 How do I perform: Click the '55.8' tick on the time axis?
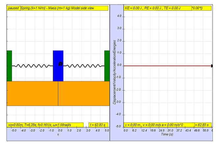[206, 130]
